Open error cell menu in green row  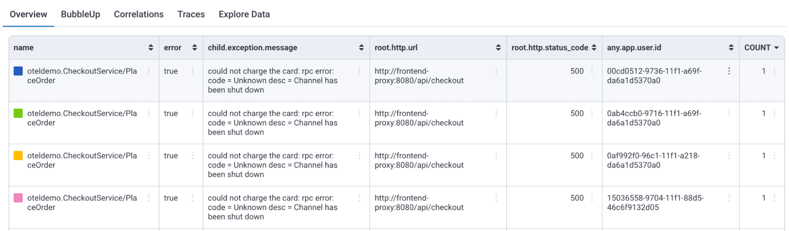click(x=193, y=113)
